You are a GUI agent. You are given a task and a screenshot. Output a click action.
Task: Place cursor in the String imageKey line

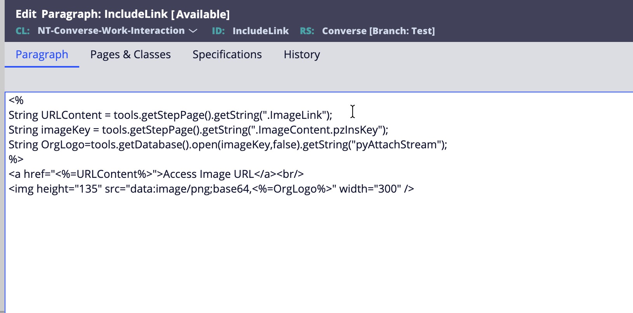click(198, 130)
